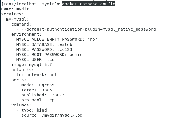Click the protocol: tcp line
Image resolution: width=176 pixels, height=118 pixels.
click(x=38, y=100)
